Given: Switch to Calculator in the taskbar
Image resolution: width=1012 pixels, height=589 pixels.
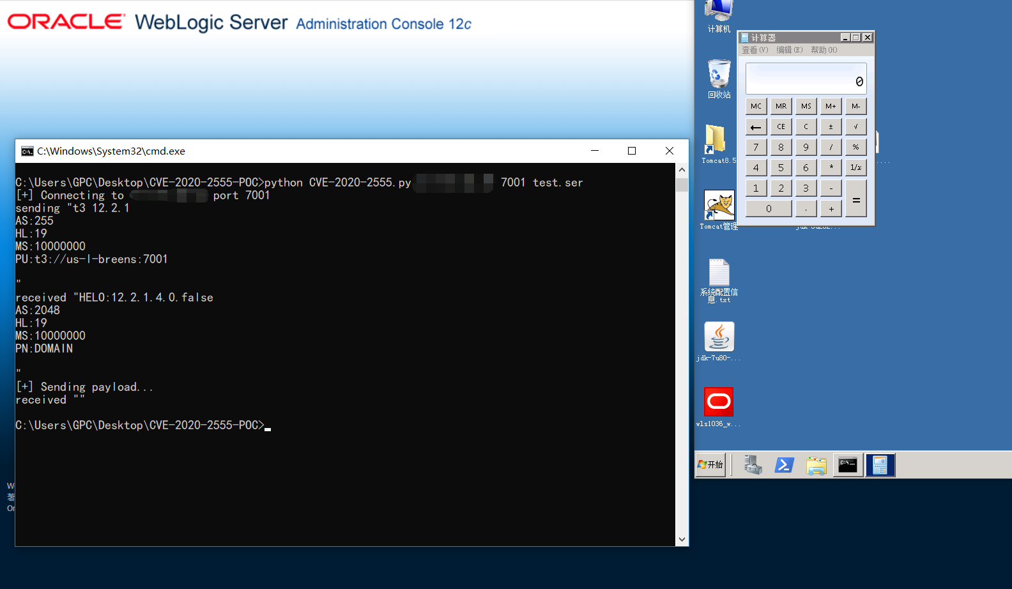Looking at the screenshot, I should [x=880, y=465].
